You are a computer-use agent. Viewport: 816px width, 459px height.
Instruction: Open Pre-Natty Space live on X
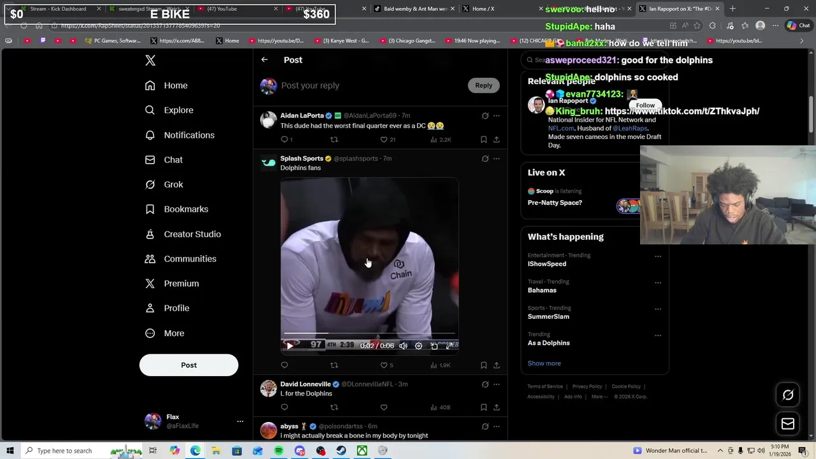point(555,203)
